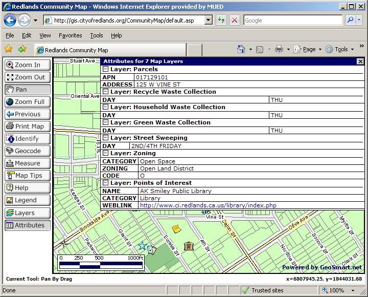Open zoom level dropdown in status bar
Screen dimensions: 368x297
point(353,291)
